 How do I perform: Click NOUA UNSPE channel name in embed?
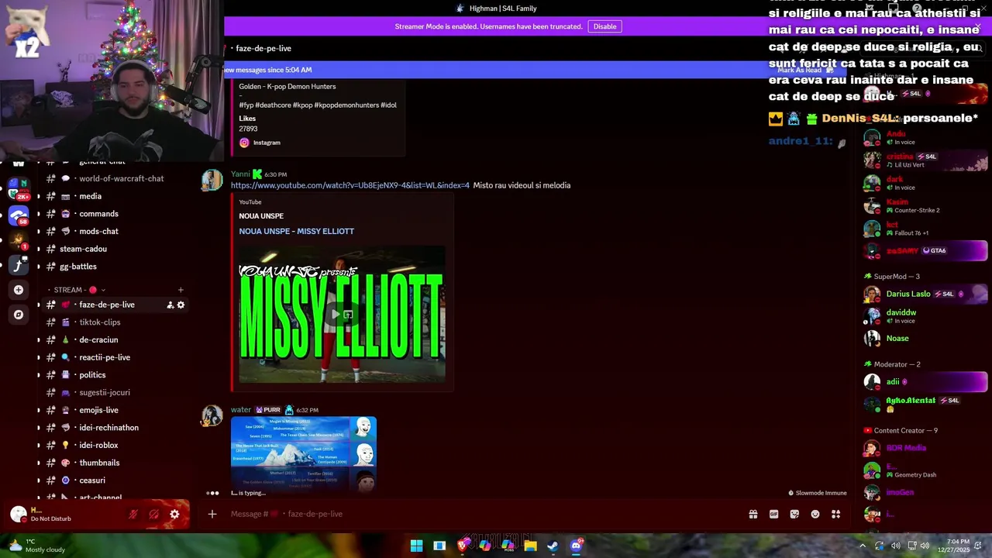pos(261,216)
